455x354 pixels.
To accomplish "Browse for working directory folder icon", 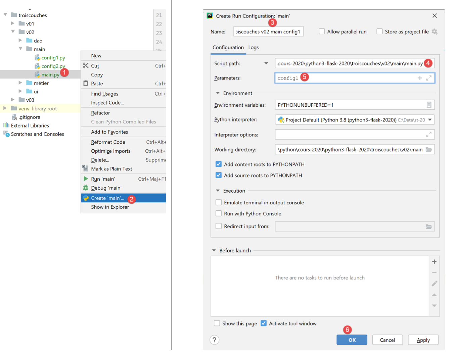I will click(x=429, y=150).
